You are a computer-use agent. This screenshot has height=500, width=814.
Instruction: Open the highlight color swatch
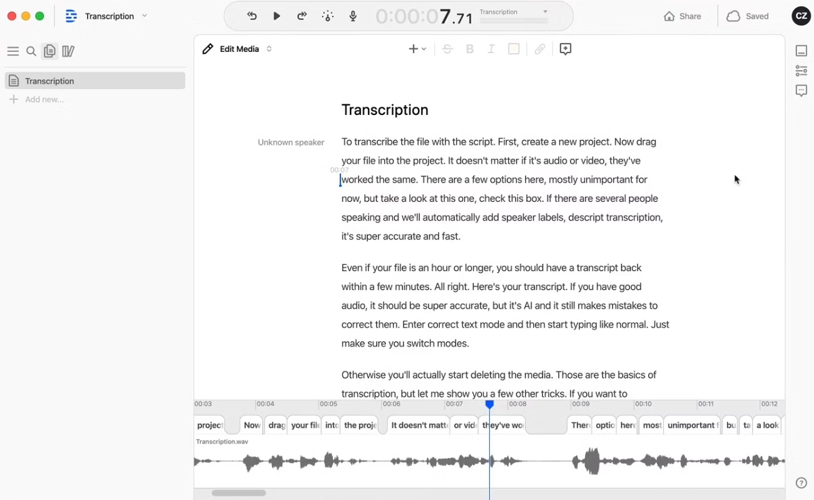pos(514,49)
